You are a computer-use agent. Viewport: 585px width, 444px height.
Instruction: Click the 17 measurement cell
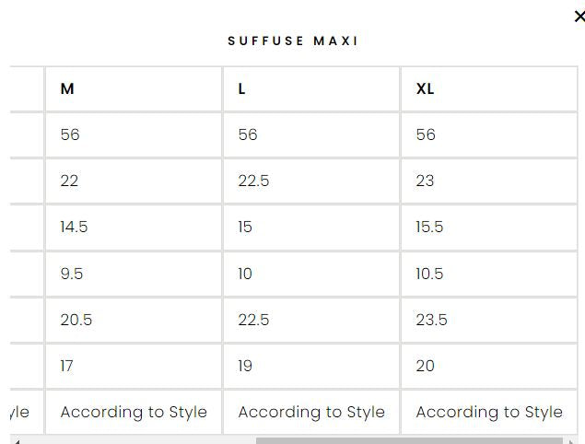[66, 366]
